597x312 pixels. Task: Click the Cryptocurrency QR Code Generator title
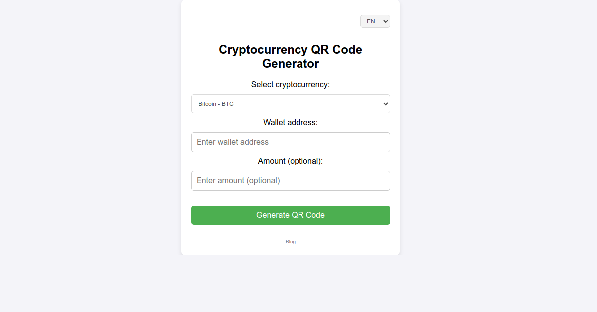pyautogui.click(x=290, y=56)
